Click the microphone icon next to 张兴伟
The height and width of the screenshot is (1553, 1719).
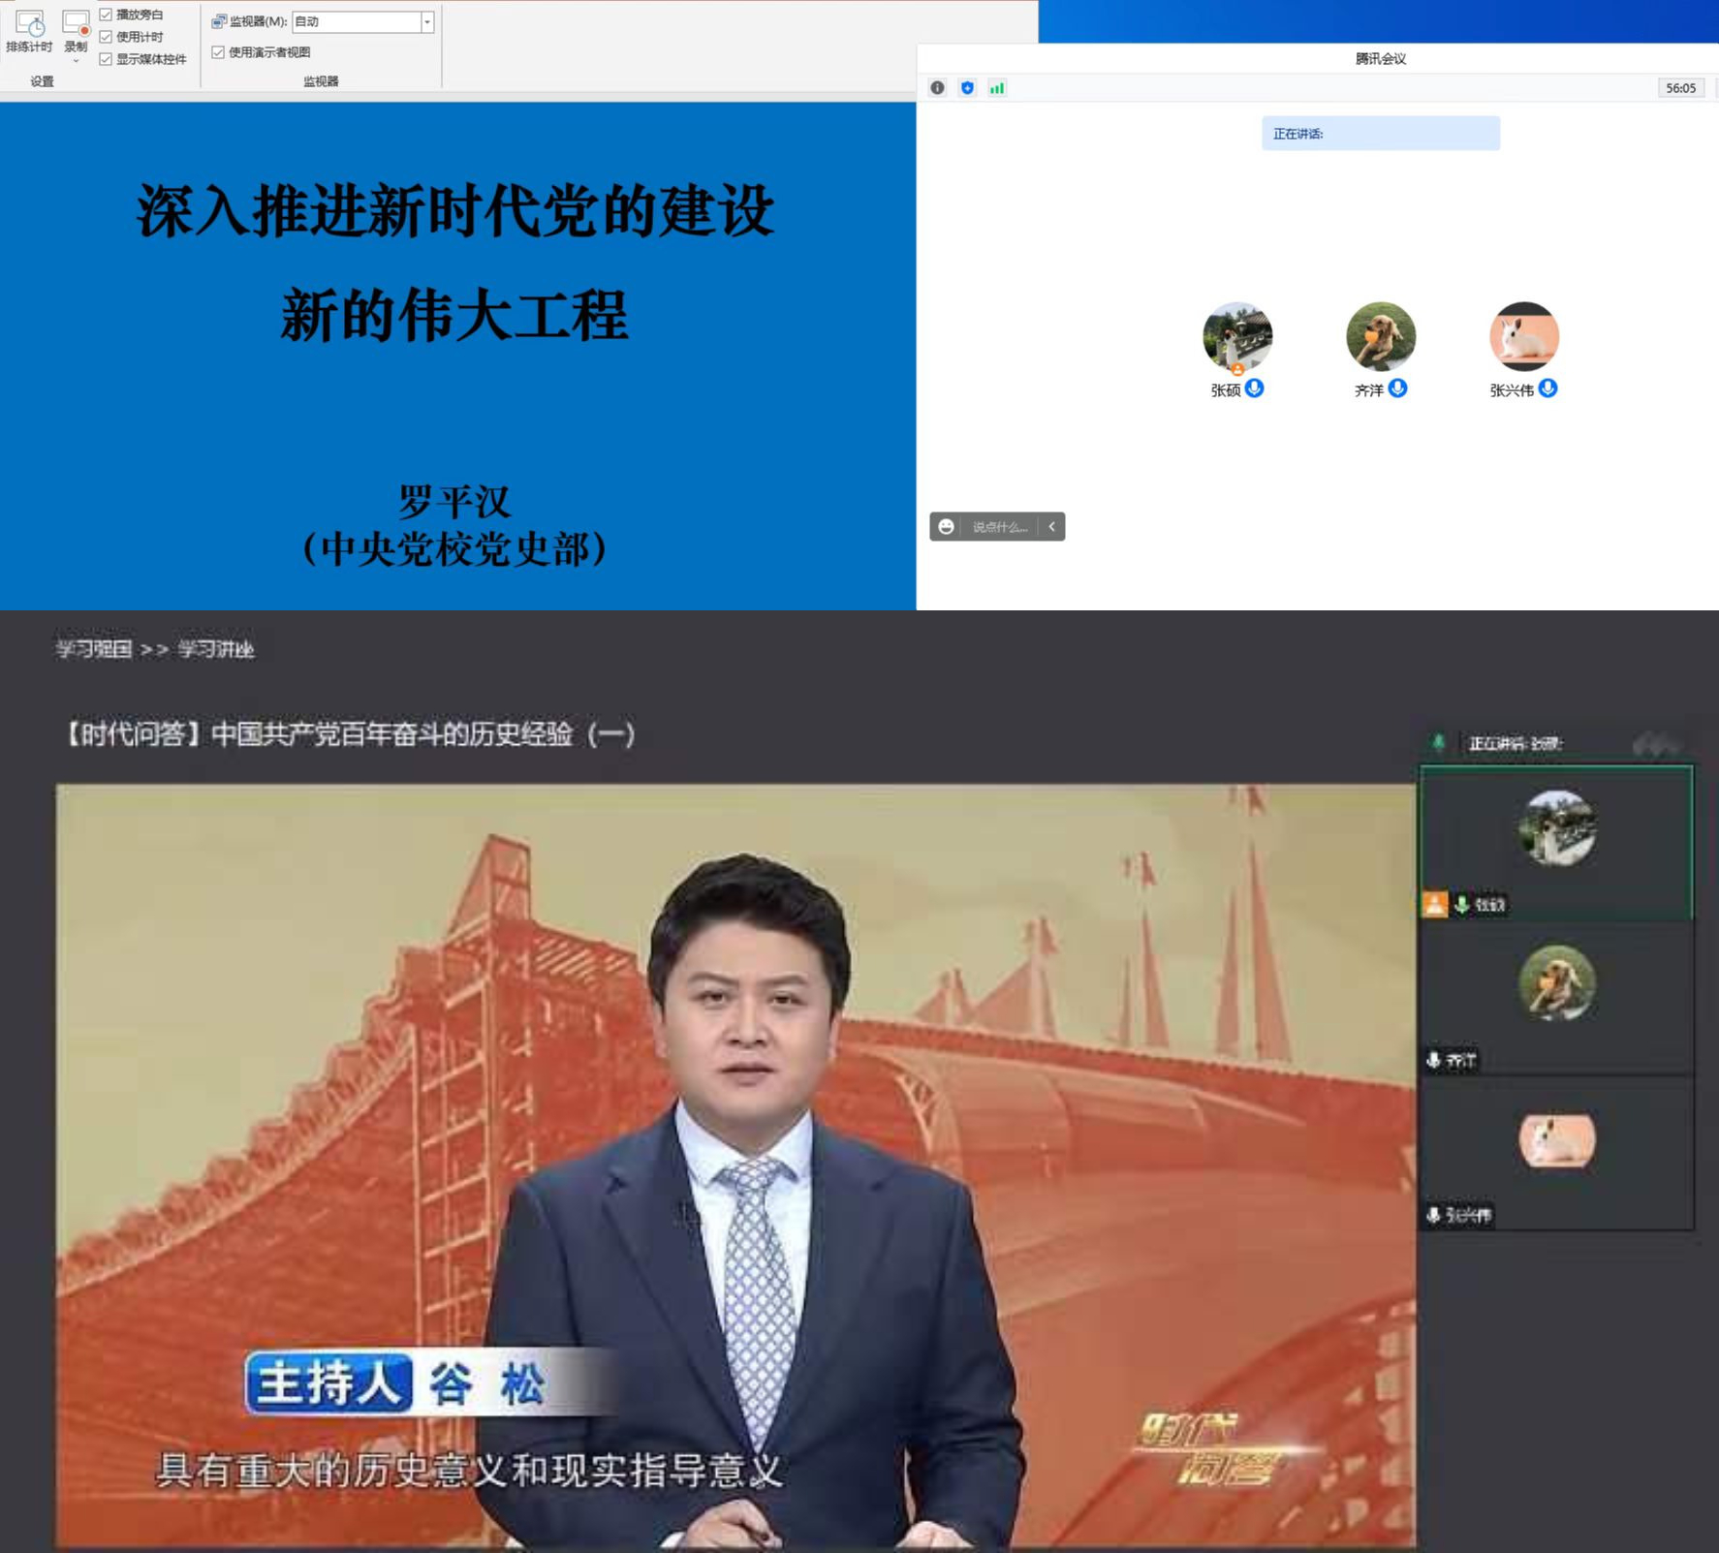click(1548, 388)
